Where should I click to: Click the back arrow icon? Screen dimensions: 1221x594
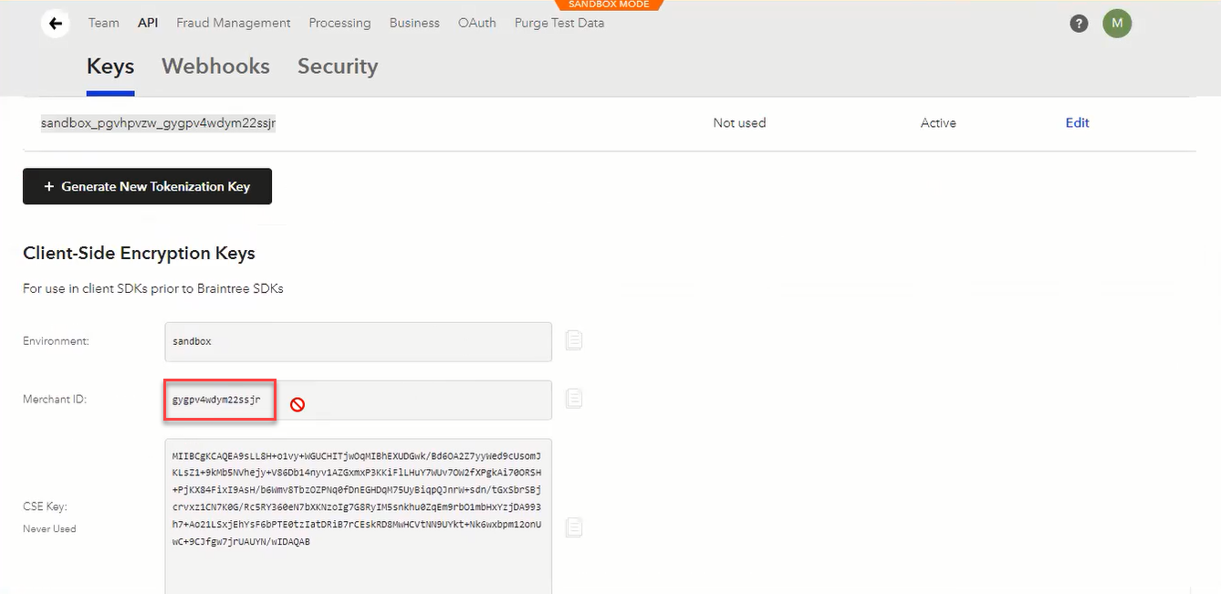tap(56, 24)
